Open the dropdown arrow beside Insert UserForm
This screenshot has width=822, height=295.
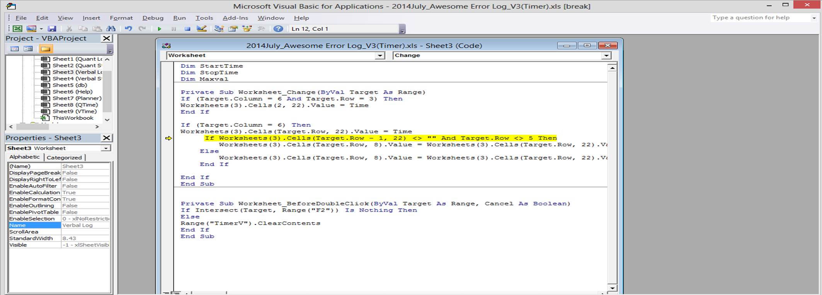coord(41,29)
